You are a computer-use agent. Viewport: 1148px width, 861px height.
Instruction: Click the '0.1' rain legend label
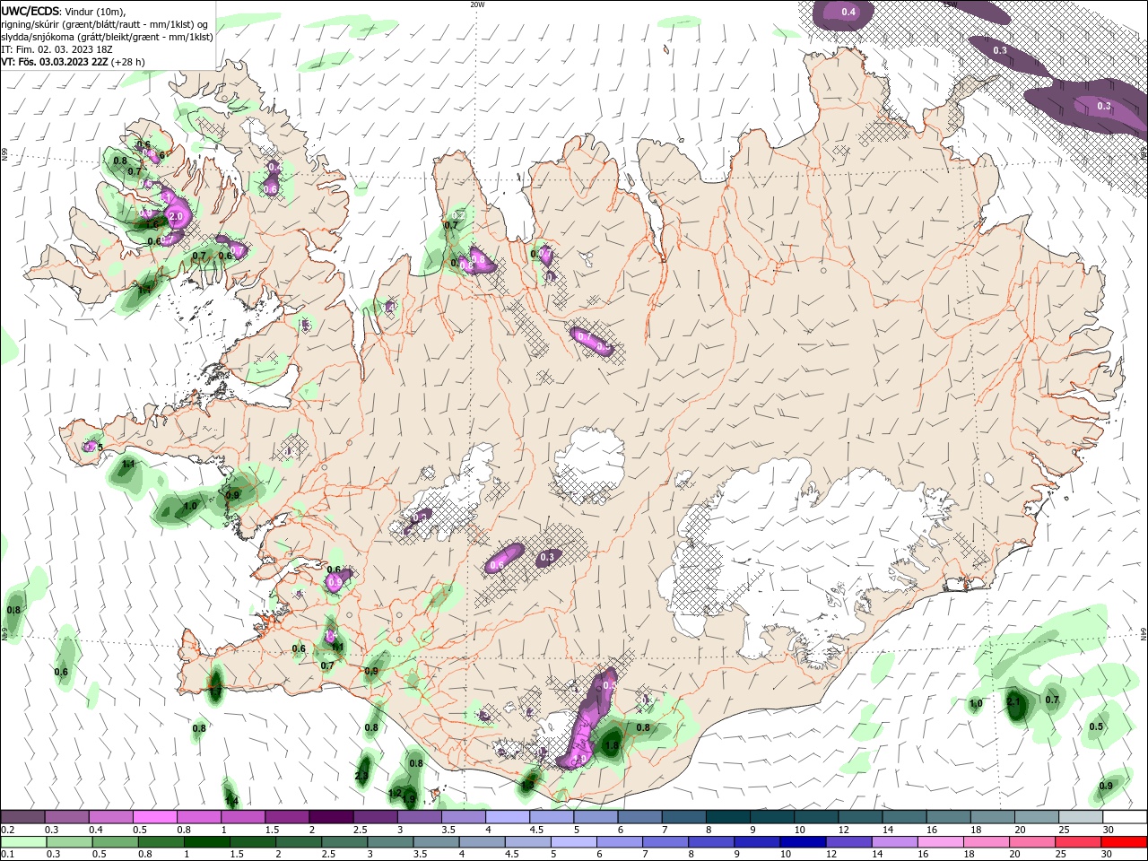pos(7,855)
